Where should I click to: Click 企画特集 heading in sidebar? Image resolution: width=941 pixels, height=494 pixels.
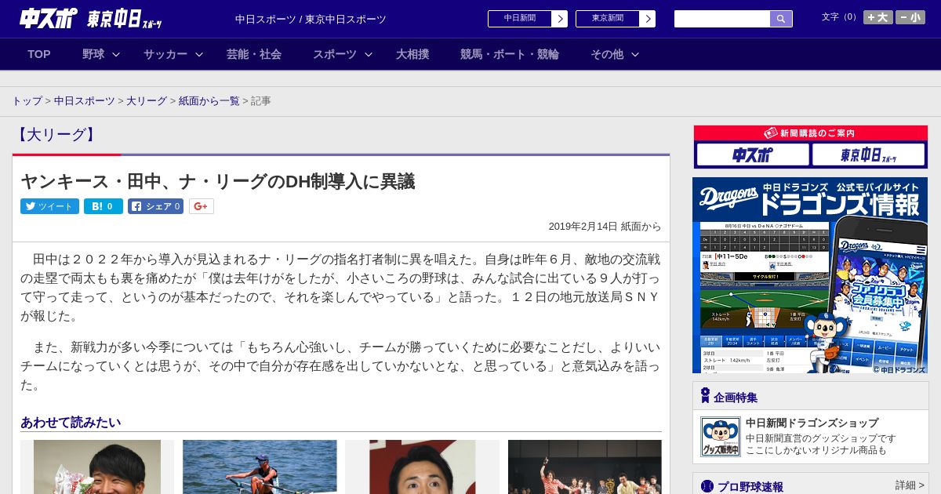[736, 397]
